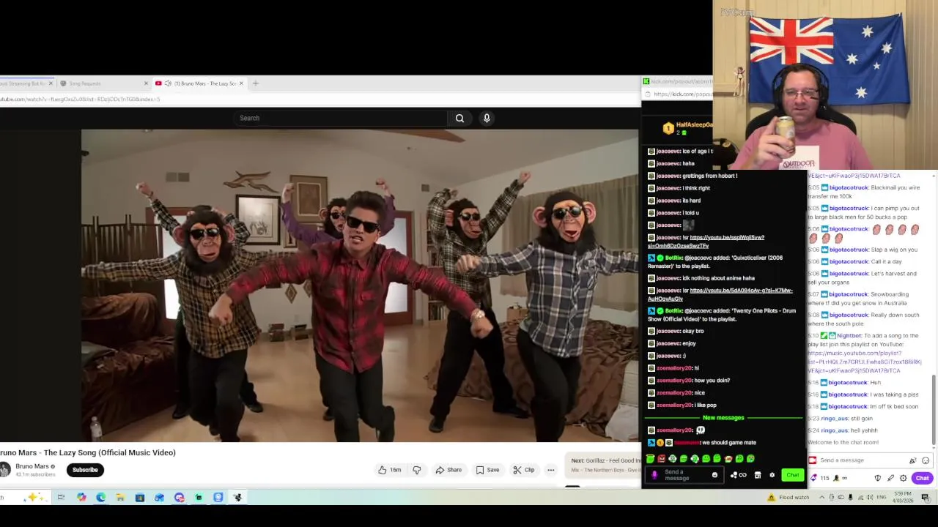938x527 pixels.
Task: Open Task View on the taskbar
Action: pos(61,498)
